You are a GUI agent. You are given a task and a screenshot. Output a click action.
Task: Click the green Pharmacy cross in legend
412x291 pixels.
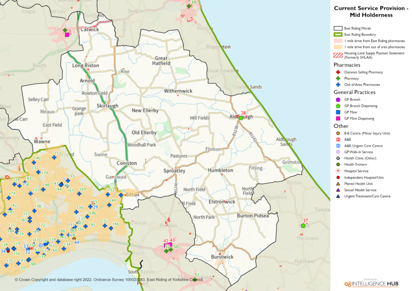pos(338,78)
